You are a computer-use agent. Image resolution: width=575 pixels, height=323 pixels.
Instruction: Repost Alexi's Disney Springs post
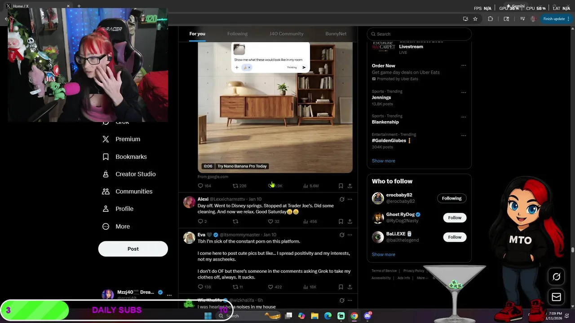tap(235, 222)
